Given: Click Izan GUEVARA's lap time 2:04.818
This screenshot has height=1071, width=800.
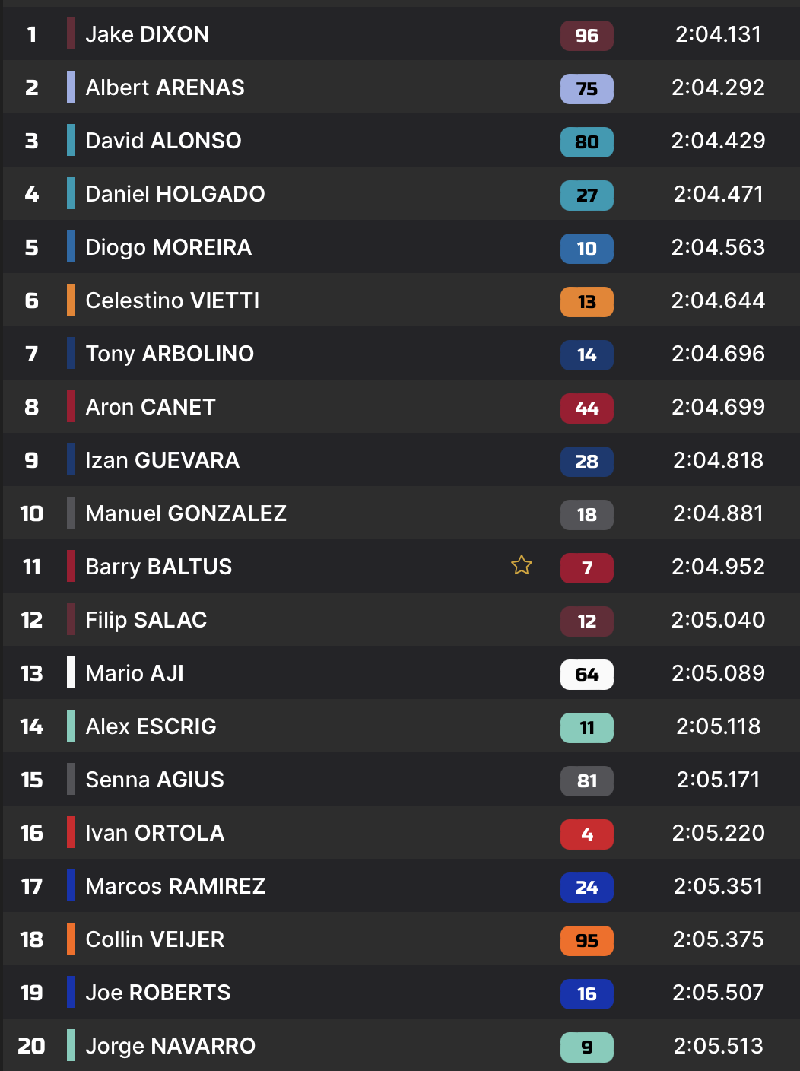Looking at the screenshot, I should 718,460.
